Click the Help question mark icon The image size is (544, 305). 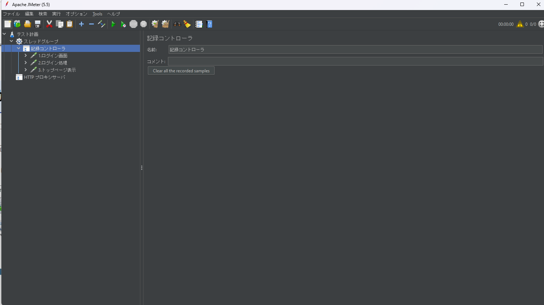pyautogui.click(x=210, y=24)
